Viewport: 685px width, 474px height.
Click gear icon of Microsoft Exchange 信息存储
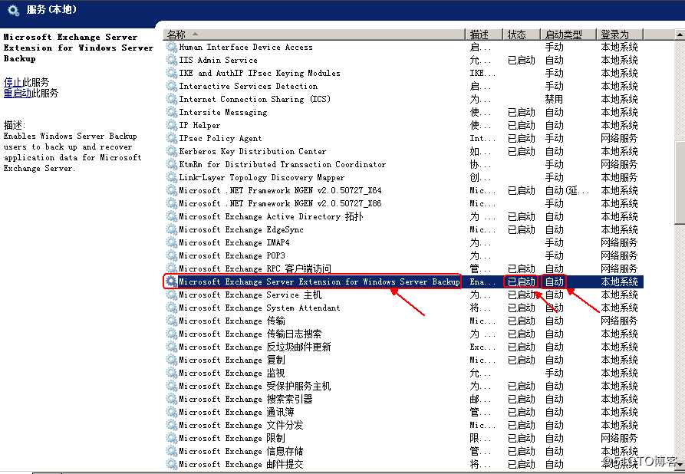coord(172,451)
